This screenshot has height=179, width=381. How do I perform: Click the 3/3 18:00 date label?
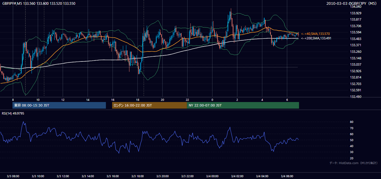pos(137,176)
